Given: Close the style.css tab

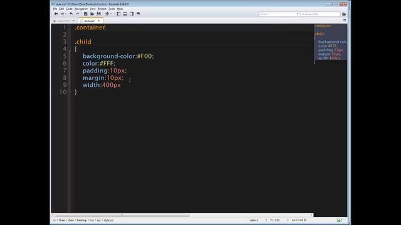Looking at the screenshot, I should tap(99, 21).
